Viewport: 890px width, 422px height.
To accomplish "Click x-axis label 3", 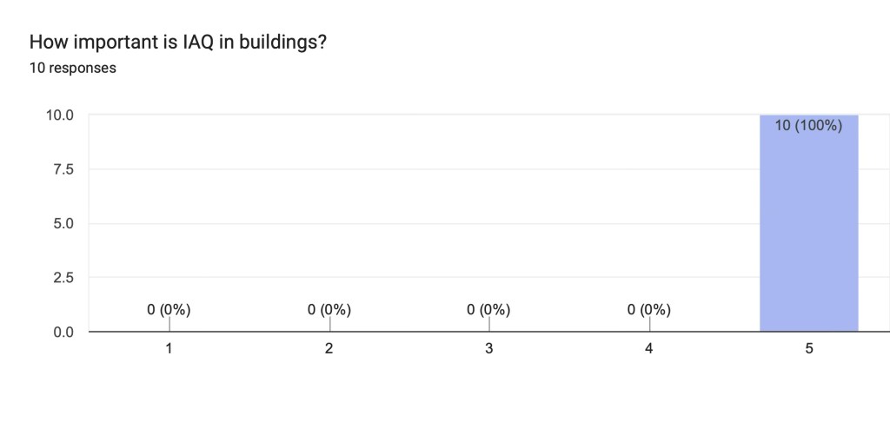I will tap(488, 349).
